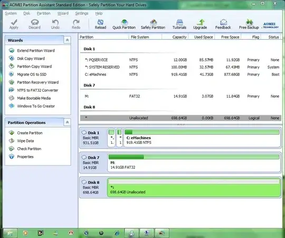Sort by the Free Space column header

click(228, 37)
